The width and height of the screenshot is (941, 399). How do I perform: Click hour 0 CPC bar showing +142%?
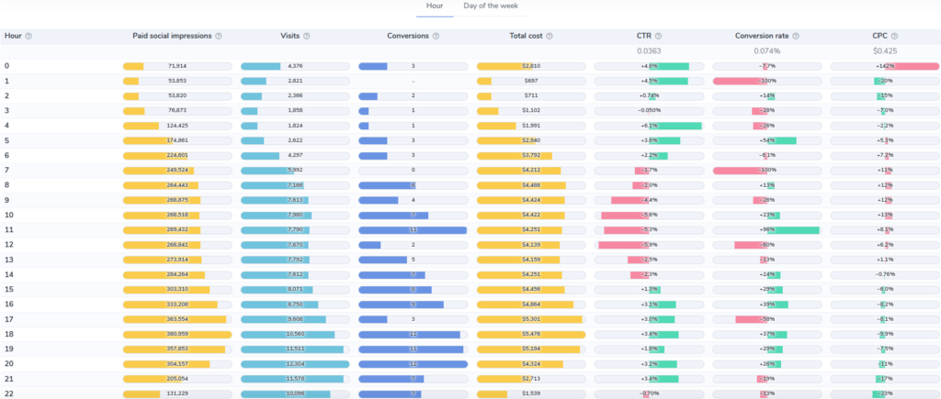(x=885, y=66)
